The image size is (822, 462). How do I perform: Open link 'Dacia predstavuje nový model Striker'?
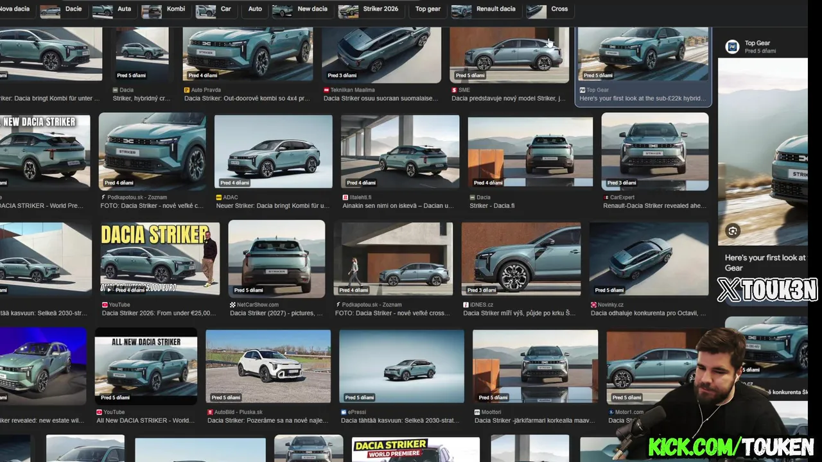(509, 99)
